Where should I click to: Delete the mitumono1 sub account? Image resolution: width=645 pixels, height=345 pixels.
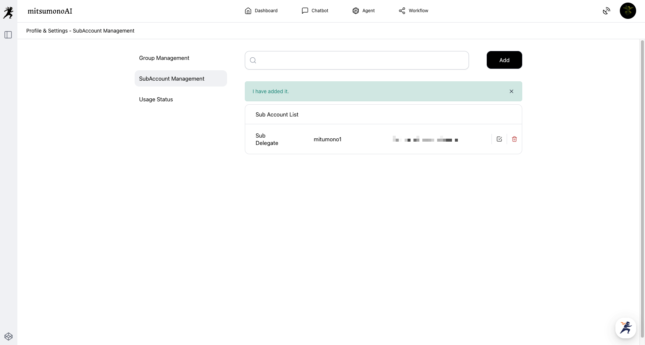[x=514, y=139]
